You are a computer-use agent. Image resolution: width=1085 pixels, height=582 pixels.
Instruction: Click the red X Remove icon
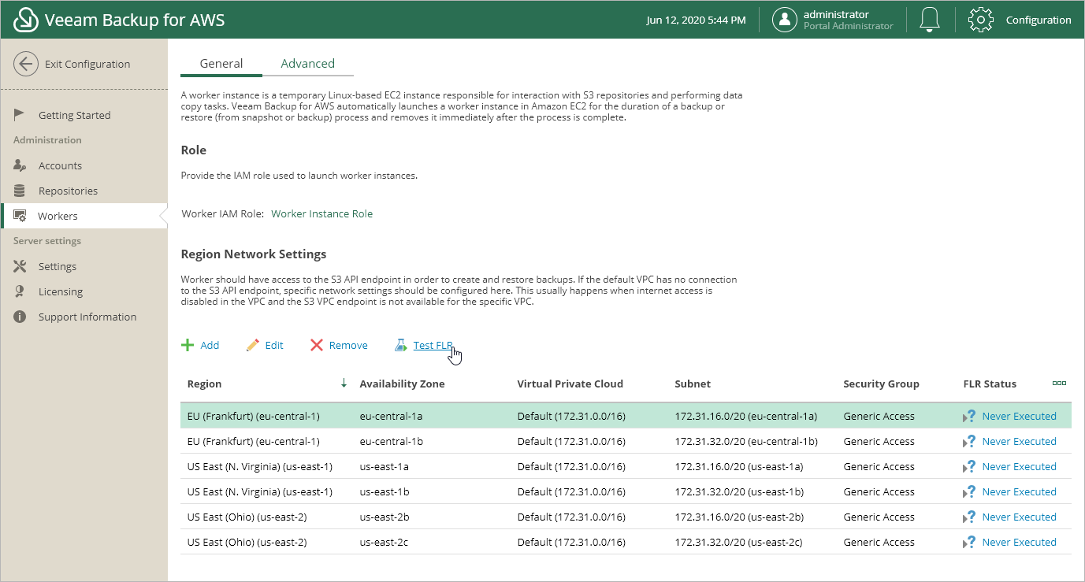317,345
